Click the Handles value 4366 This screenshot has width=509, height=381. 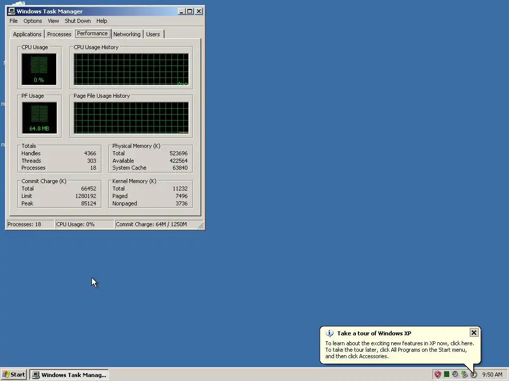90,153
